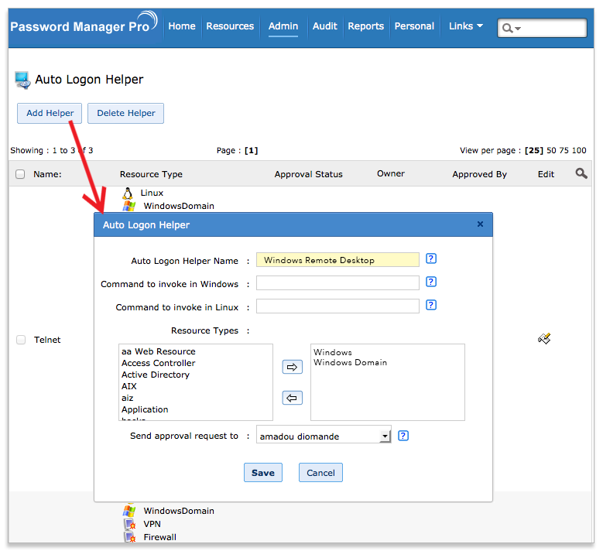Screen dimensions: 603x551
Task: Open the Resources tab
Action: 230,26
